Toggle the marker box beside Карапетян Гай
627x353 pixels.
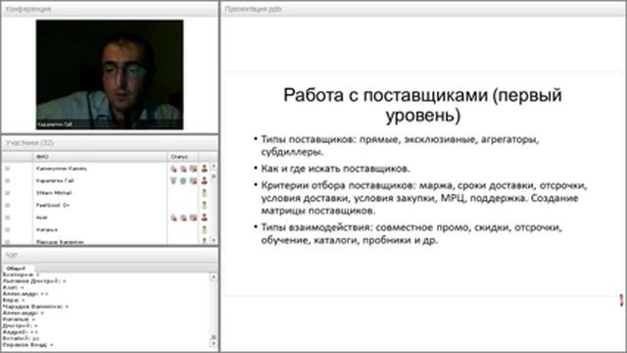point(8,180)
